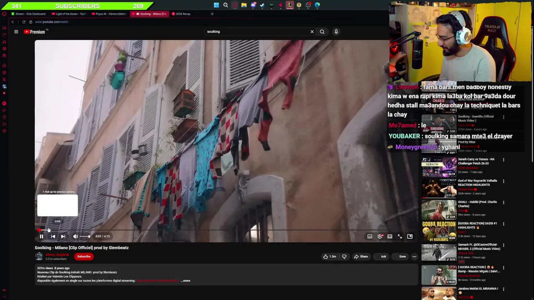Click the search magnifier button
The height and width of the screenshot is (300, 534).
click(322, 32)
